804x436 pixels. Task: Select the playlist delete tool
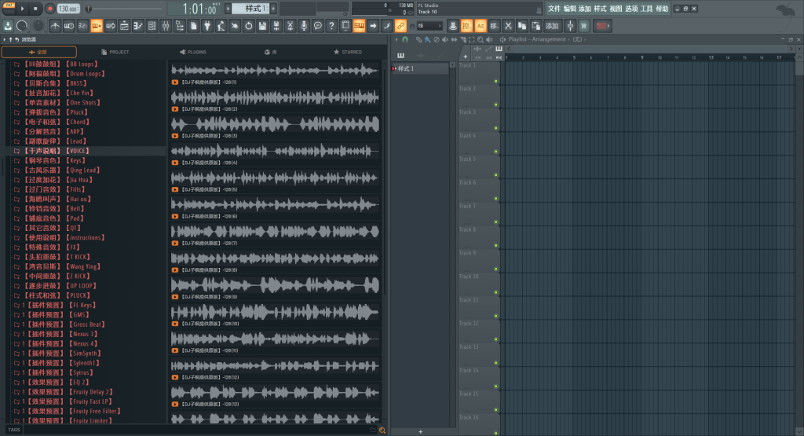coord(437,39)
